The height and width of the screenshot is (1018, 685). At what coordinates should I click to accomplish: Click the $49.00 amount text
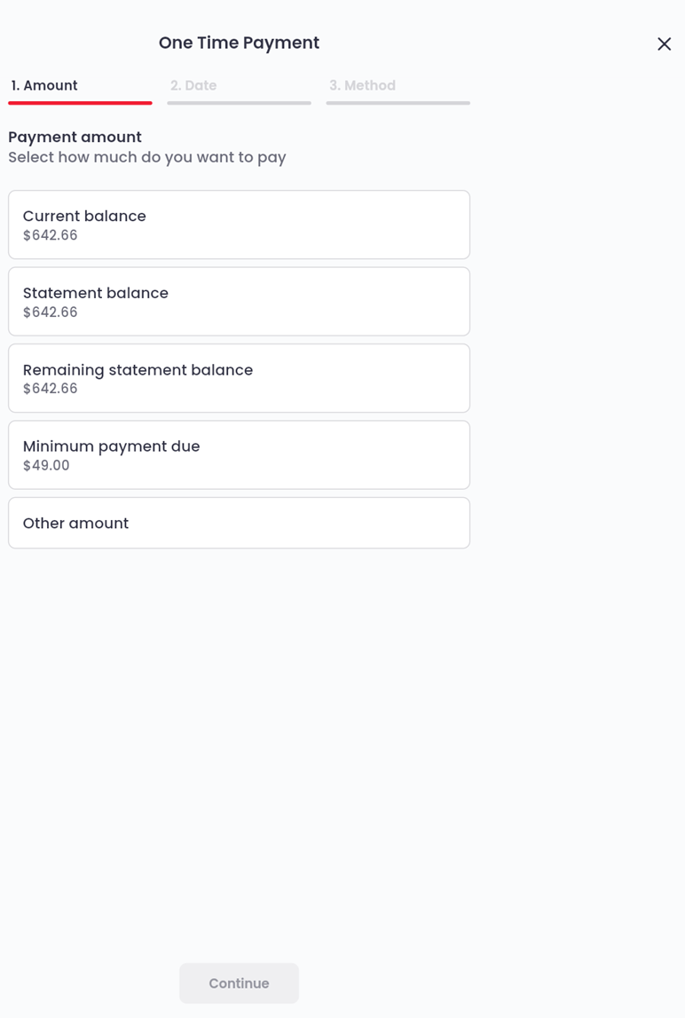(x=46, y=465)
